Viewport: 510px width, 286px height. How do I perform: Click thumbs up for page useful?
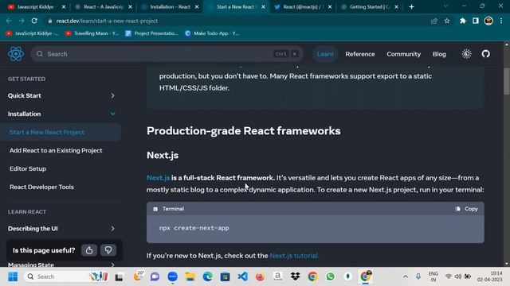pos(89,250)
